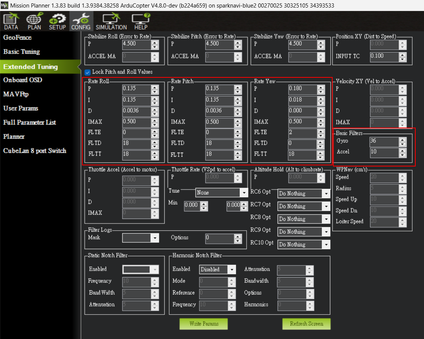
Task: Increase Rate Yaw FLTE stepper up
Action: (321, 131)
